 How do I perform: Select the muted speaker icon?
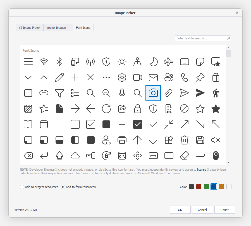pos(216,140)
